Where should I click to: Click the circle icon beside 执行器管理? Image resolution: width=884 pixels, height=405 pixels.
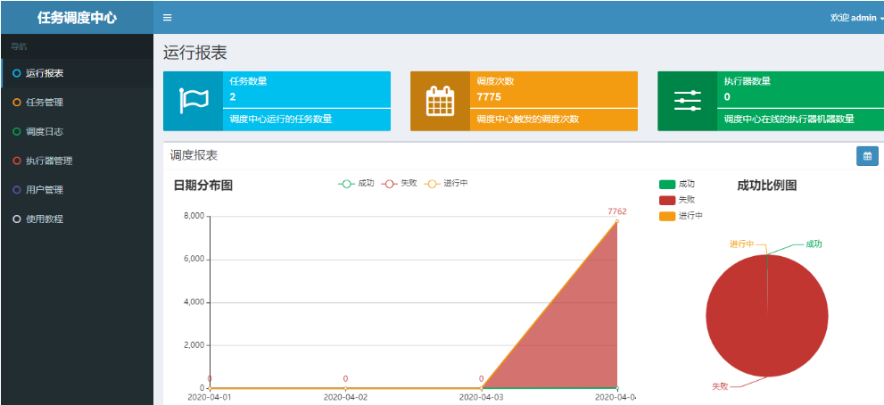coord(17,161)
